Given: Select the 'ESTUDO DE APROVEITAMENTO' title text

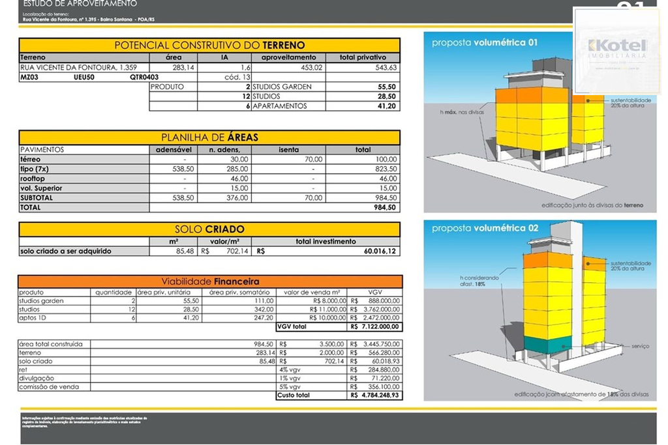Looking at the screenshot, I should (80, 4).
